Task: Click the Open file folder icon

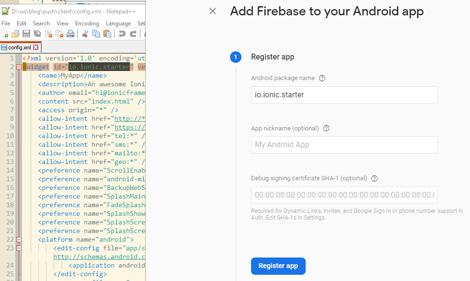Action: point(15,34)
